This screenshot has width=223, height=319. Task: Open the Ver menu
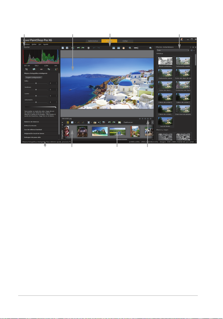[x=40, y=44]
